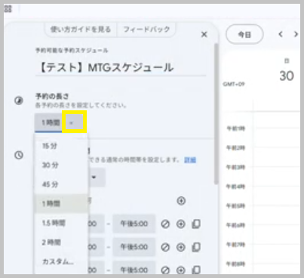Click the 予約可能な予約スケジュール label

coord(72,51)
